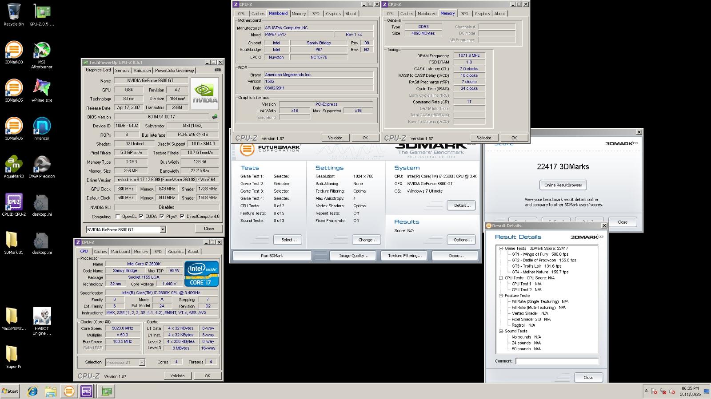This screenshot has height=399, width=711.
Task: Collapse the Feature Tests tree node
Action: point(501,296)
